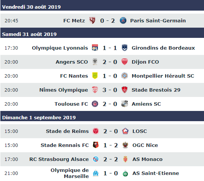Click the Girondins de Bordeaux crest

pyautogui.click(x=125, y=48)
